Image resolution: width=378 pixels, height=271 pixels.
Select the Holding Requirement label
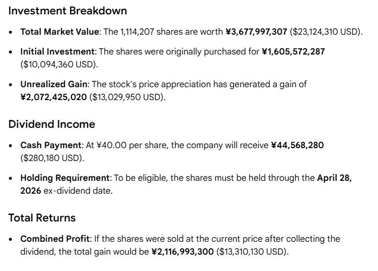pyautogui.click(x=65, y=178)
